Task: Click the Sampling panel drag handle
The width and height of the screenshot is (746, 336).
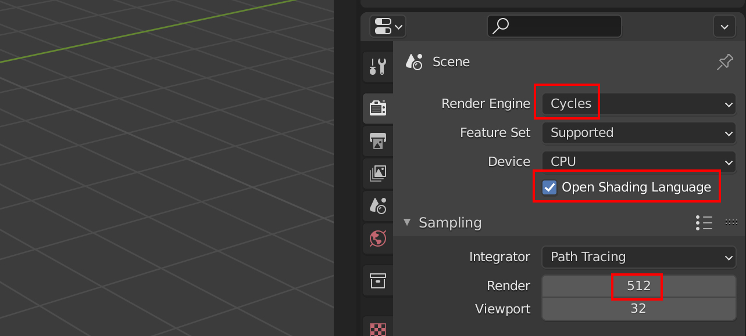Action: [x=731, y=222]
